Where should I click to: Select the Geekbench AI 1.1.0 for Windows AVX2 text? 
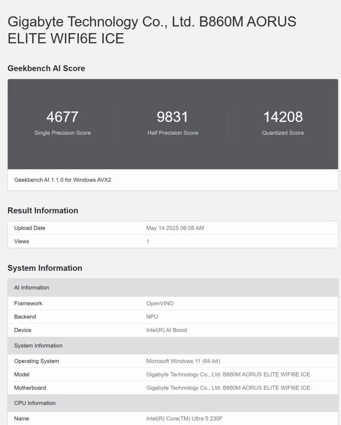tap(63, 180)
